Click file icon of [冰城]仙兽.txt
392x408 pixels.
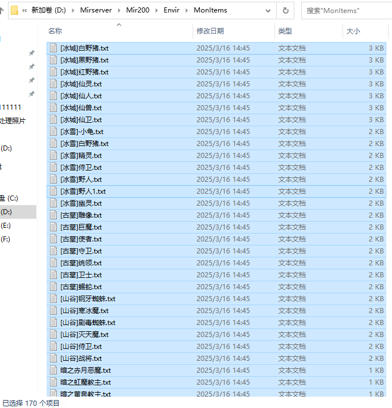pyautogui.click(x=53, y=108)
